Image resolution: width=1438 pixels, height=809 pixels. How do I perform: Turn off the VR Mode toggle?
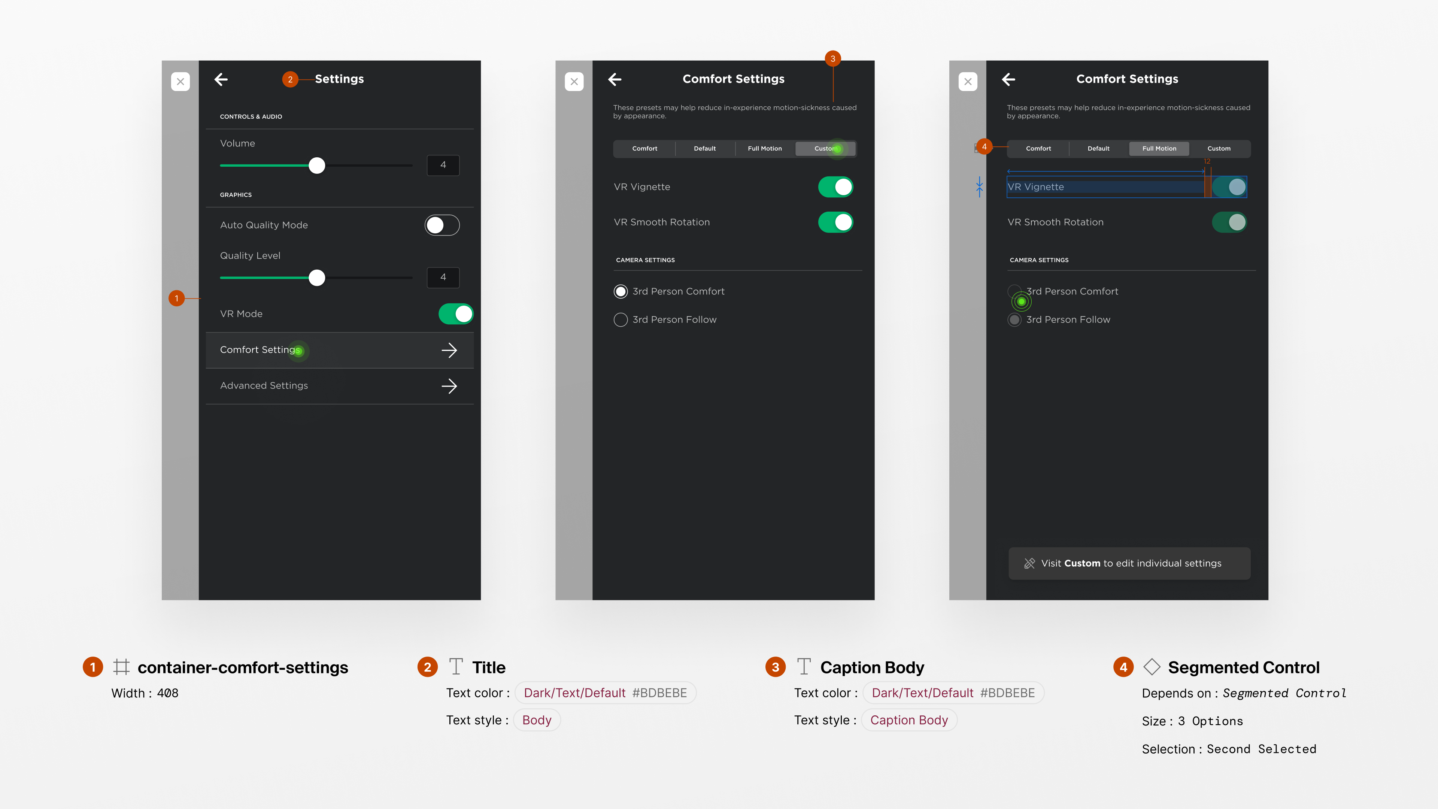click(455, 314)
